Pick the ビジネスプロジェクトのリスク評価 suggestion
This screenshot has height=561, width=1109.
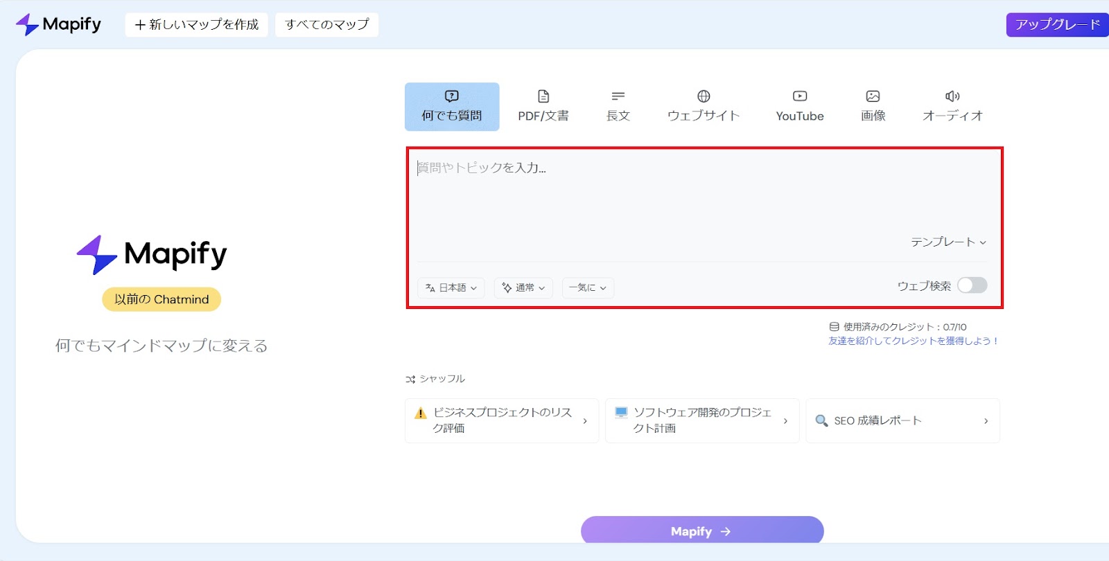pos(502,420)
